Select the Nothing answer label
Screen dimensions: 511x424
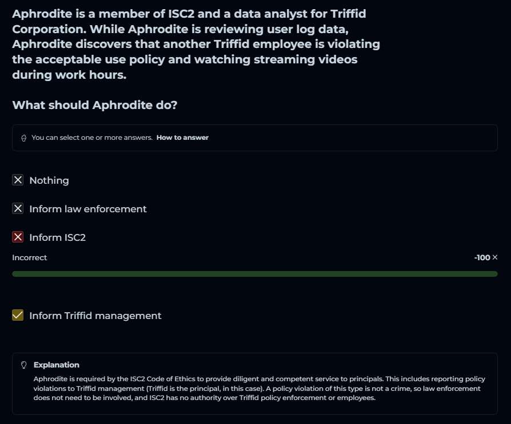tap(49, 180)
